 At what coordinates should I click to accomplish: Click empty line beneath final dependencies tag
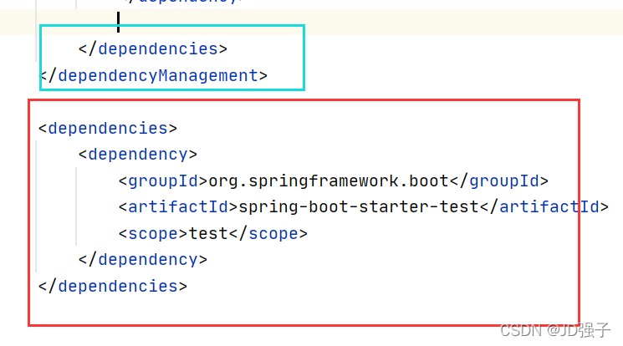251,311
